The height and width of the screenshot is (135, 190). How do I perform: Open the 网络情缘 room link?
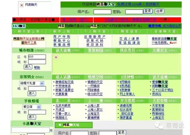point(94,90)
